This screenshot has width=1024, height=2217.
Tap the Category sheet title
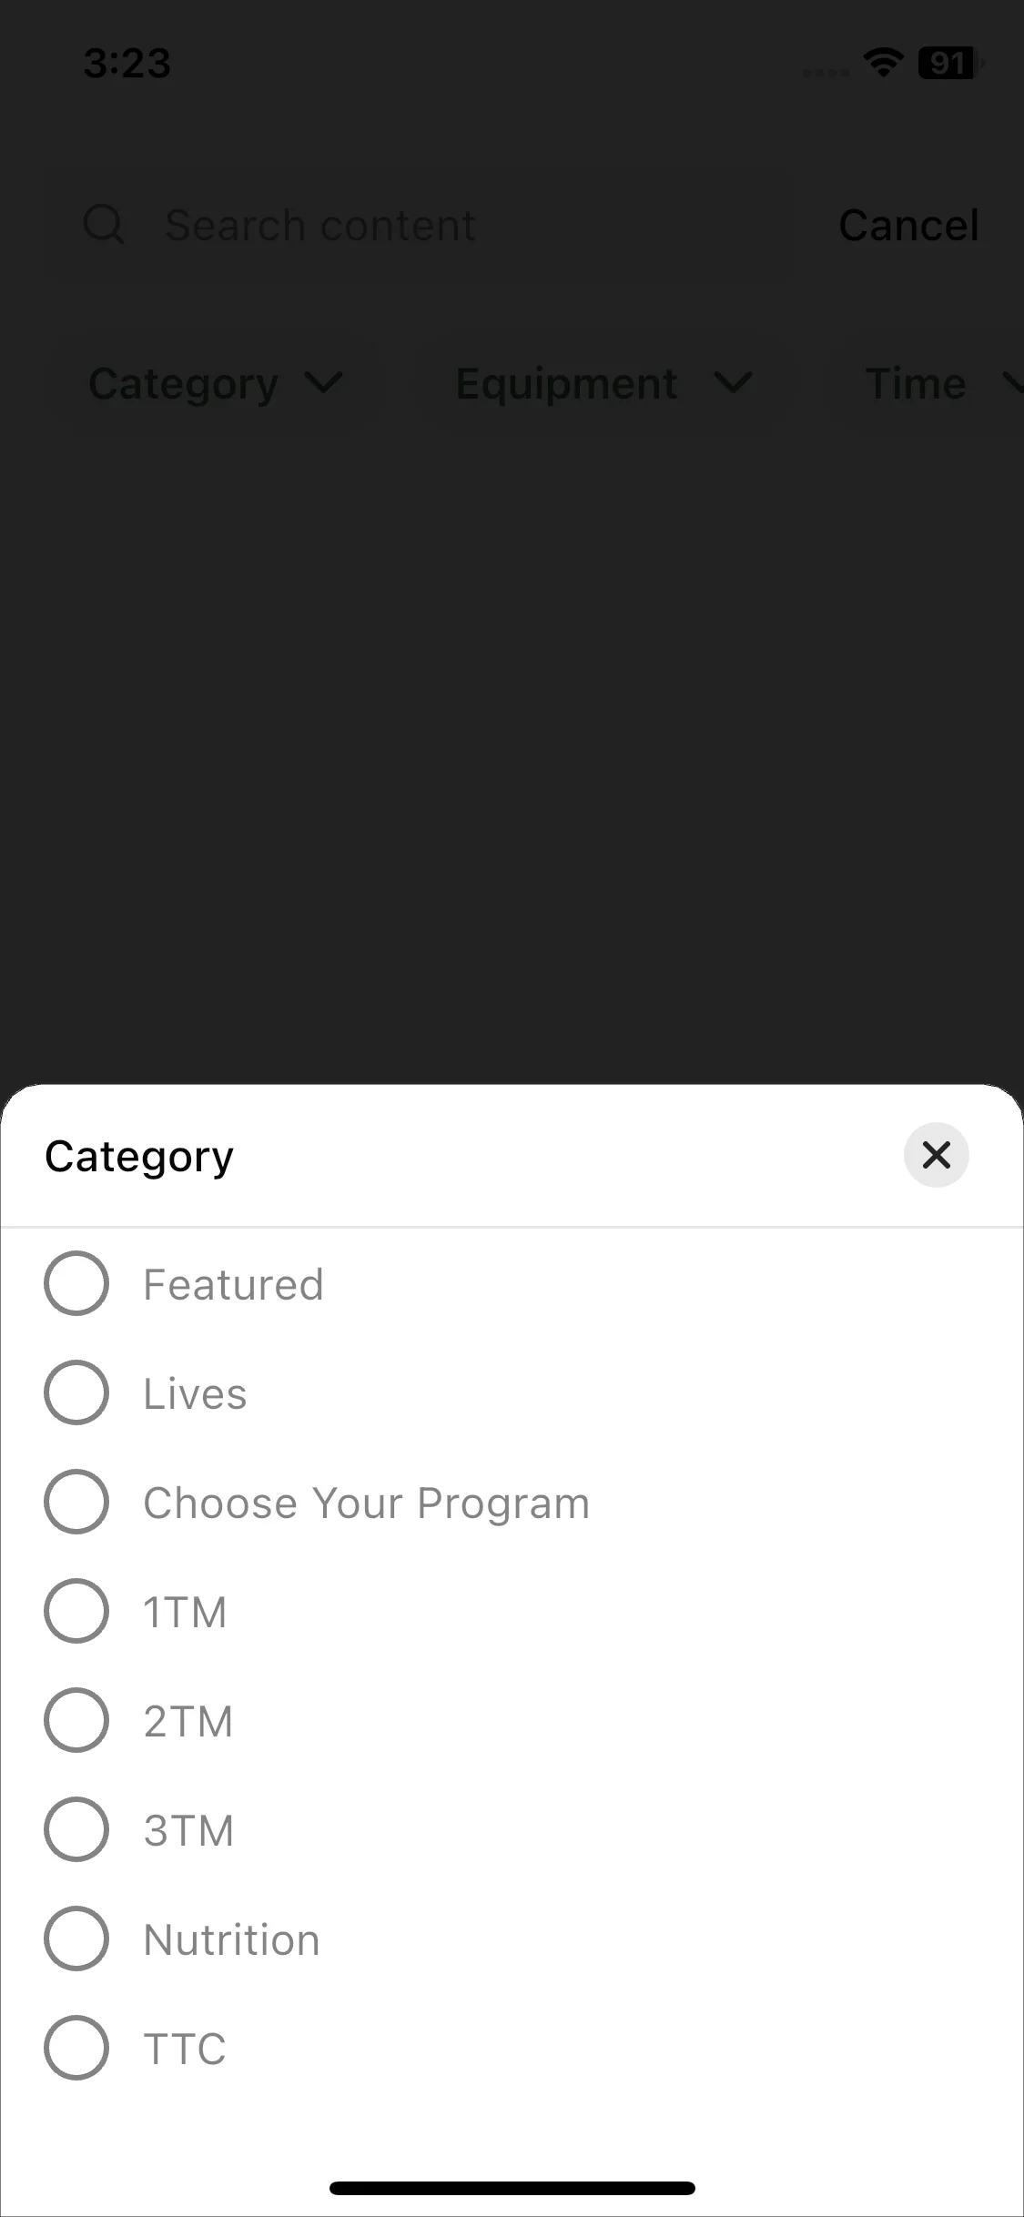point(139,1156)
